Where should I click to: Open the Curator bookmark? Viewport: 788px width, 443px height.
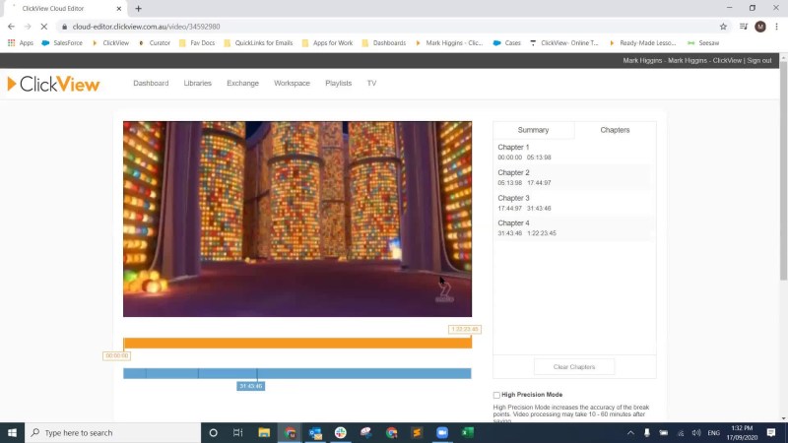(155, 43)
